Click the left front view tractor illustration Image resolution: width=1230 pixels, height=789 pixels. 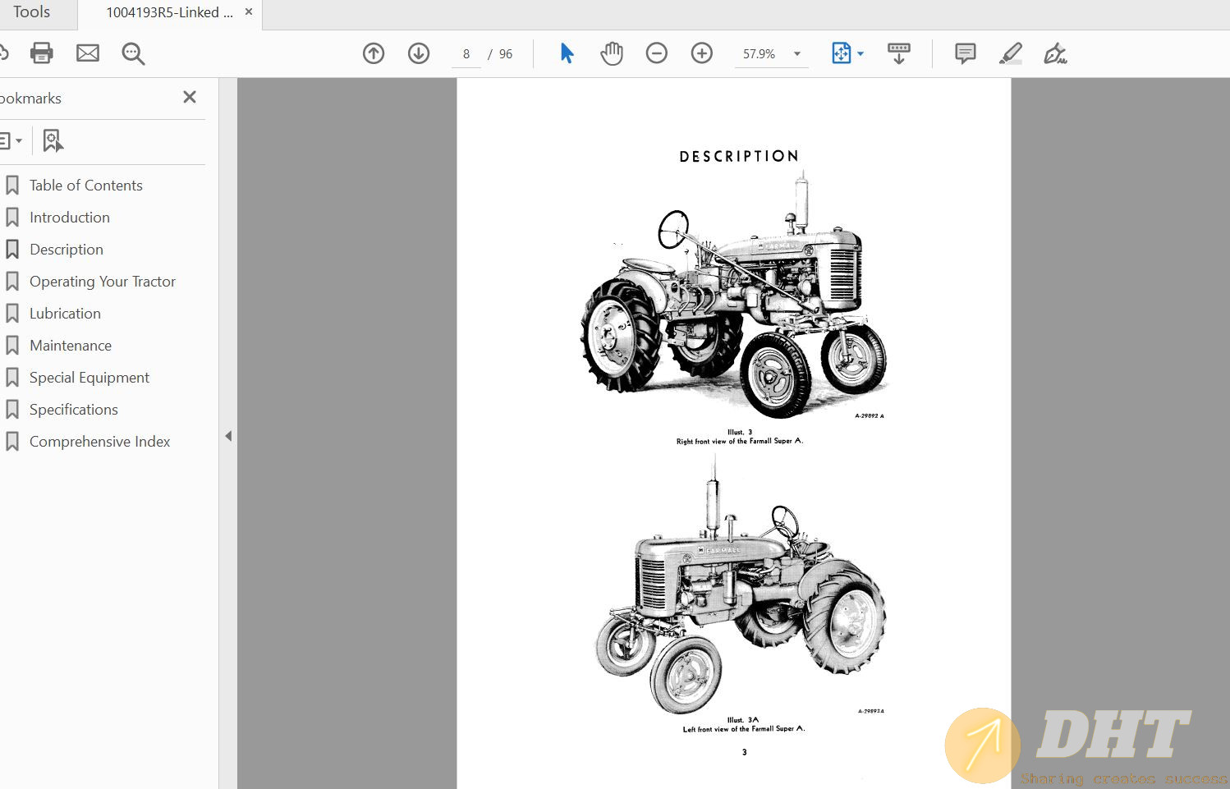pyautogui.click(x=740, y=585)
